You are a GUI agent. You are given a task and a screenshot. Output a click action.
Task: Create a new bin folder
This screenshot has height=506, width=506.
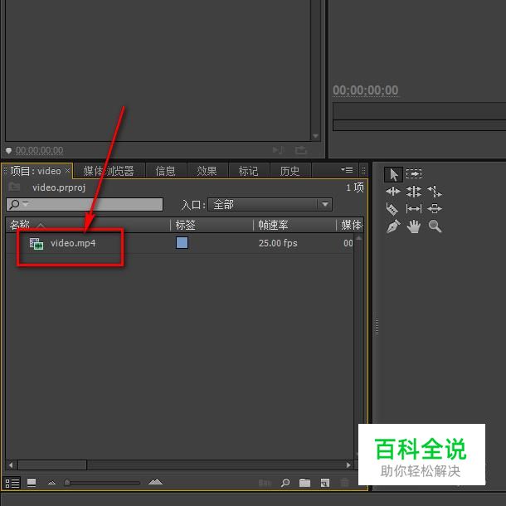point(304,483)
